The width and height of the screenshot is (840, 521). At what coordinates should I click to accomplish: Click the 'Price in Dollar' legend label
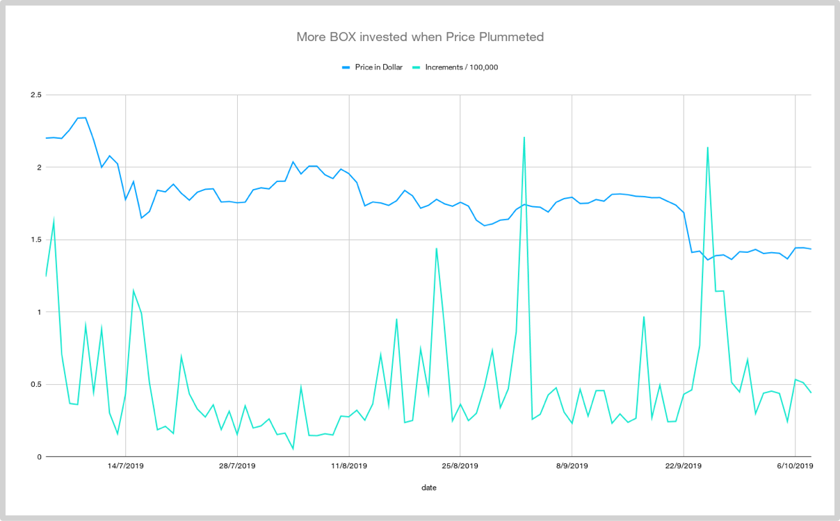377,67
